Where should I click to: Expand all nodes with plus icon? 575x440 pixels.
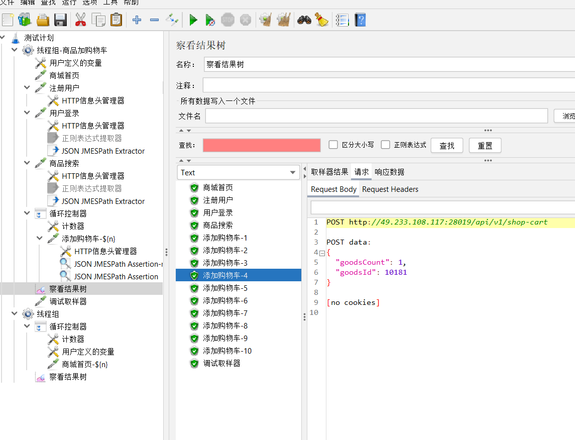[137, 20]
